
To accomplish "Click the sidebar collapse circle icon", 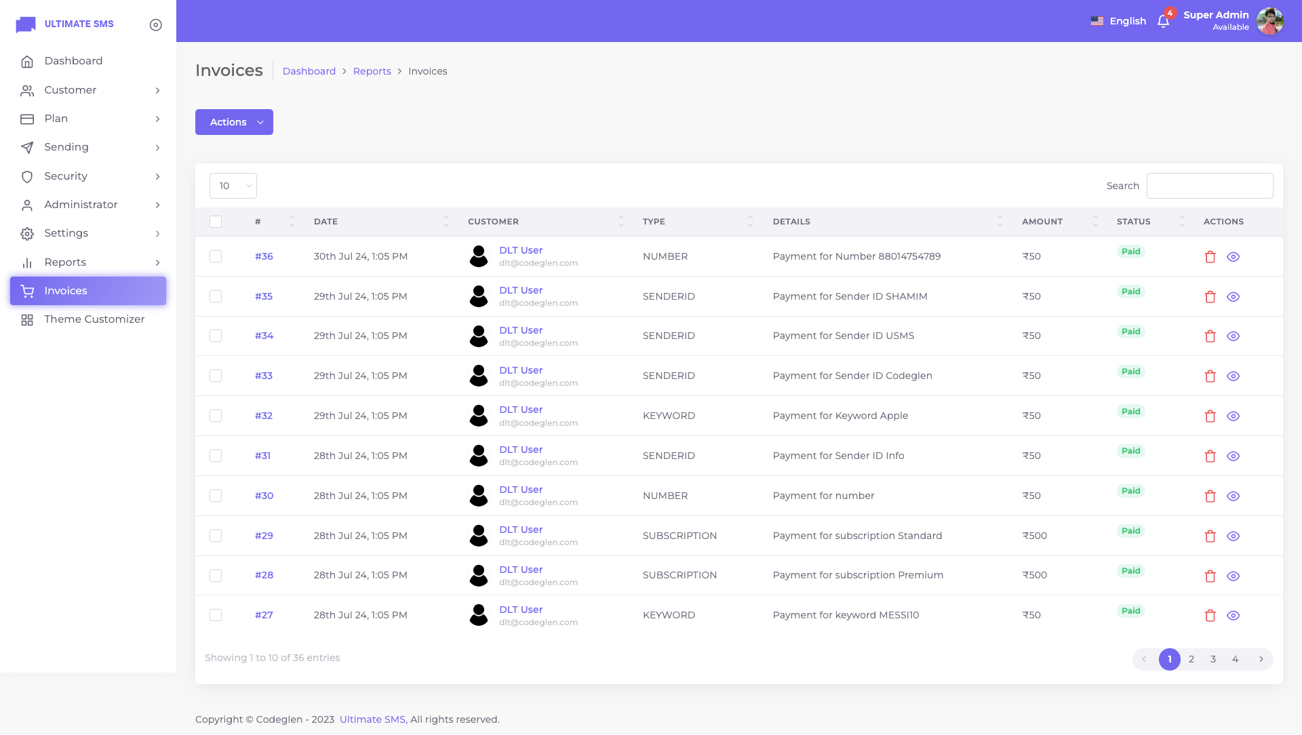I will (x=155, y=25).
